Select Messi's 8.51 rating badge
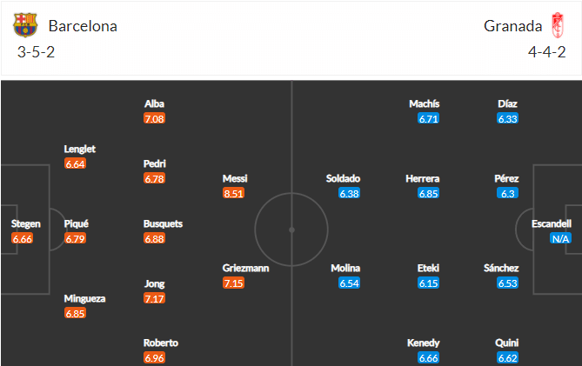 click(233, 193)
